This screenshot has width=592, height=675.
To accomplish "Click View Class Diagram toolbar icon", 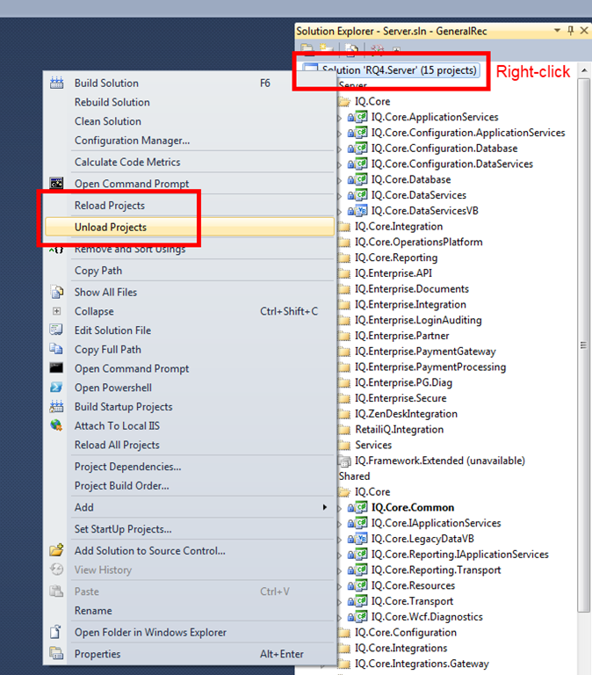I will click(x=378, y=49).
